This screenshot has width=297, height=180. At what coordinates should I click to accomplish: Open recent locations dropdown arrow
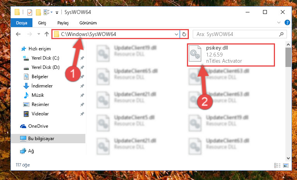tap(39, 34)
